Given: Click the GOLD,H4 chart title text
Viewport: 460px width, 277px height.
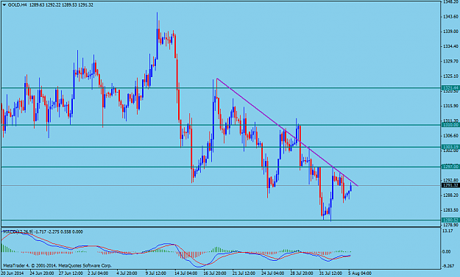Looking at the screenshot, I should pyautogui.click(x=18, y=5).
